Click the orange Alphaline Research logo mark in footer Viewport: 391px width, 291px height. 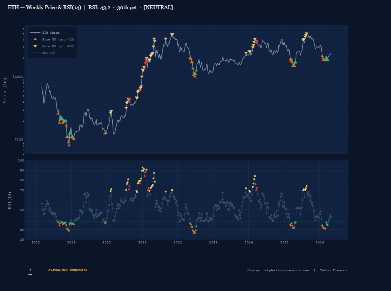(x=31, y=270)
